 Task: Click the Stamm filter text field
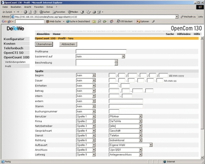pyautogui.click(x=126, y=106)
